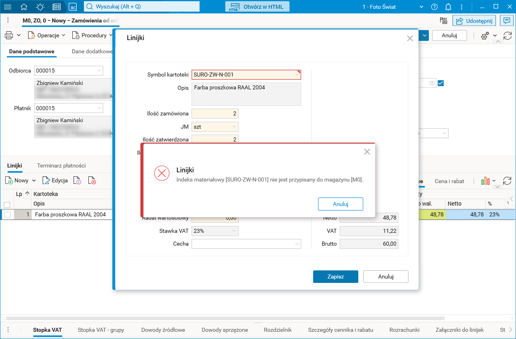Click the sort arrow in Lp column
The image size is (516, 339).
tap(27, 194)
